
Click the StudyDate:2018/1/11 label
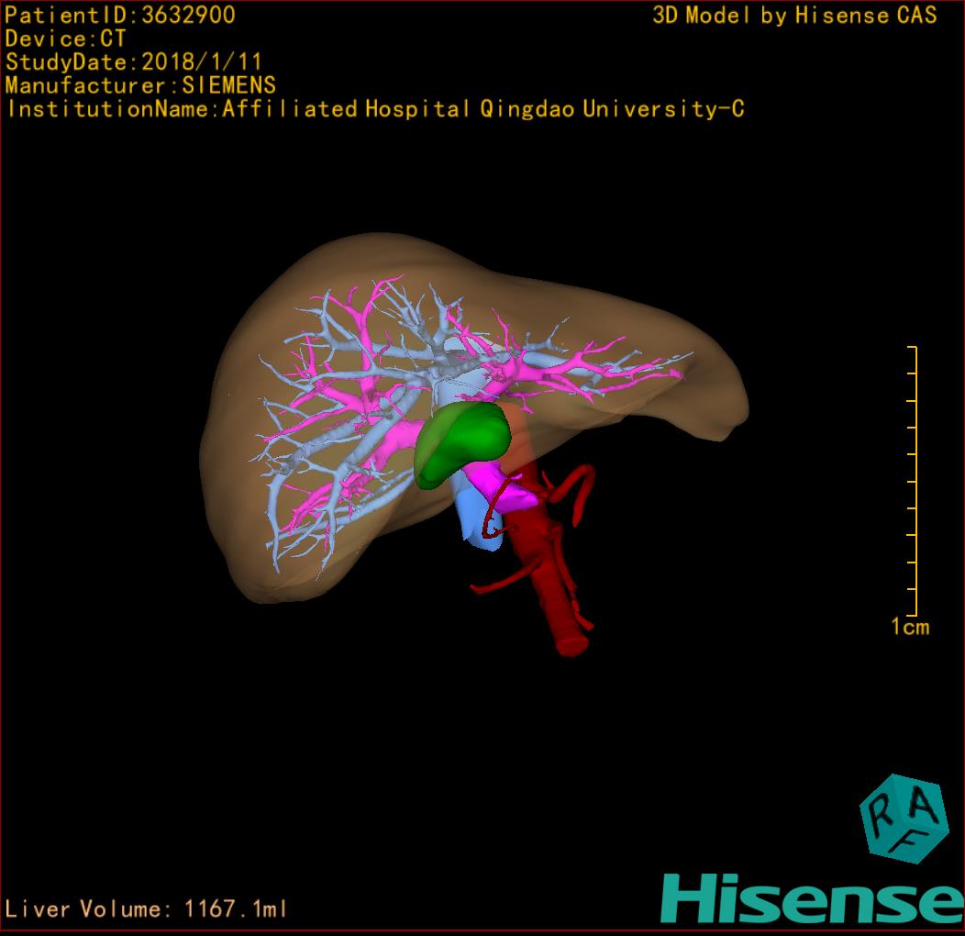134,62
